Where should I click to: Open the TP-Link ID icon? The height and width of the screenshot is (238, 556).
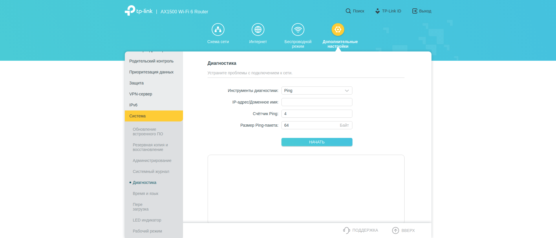tap(377, 11)
